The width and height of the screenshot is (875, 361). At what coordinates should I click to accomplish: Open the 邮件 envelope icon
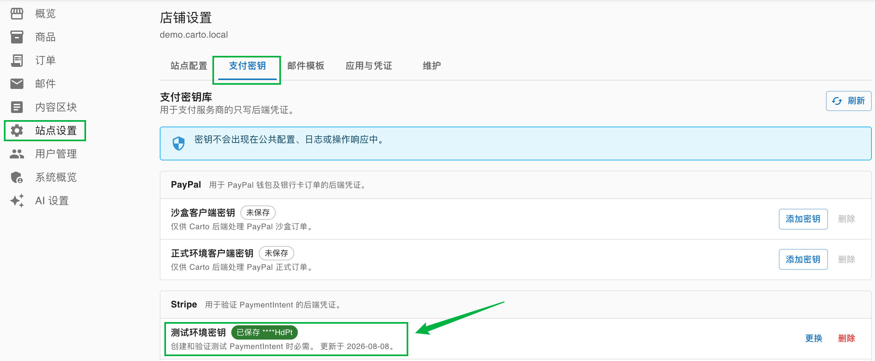pyautogui.click(x=17, y=83)
